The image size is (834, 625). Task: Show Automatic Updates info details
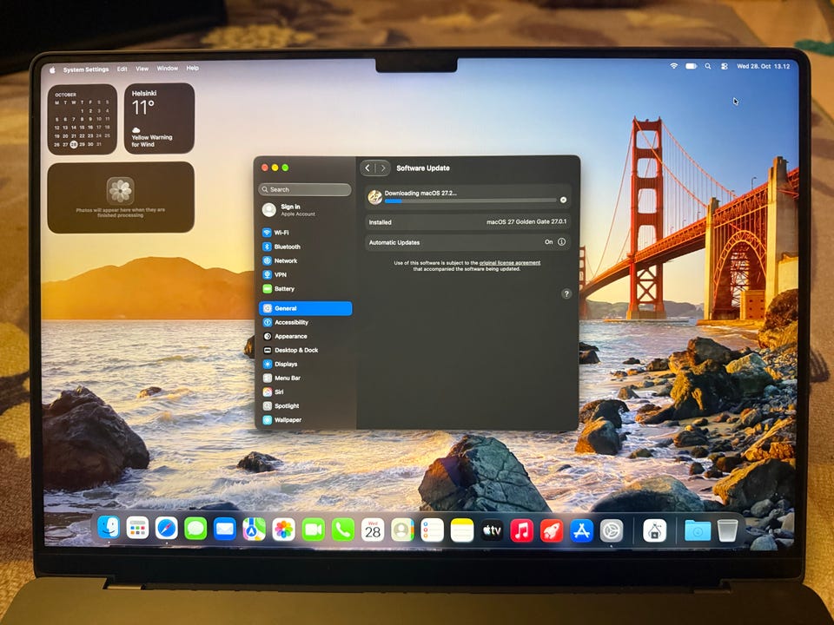[x=561, y=242]
